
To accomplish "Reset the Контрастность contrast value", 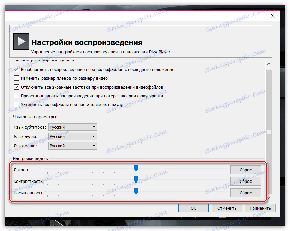I will 245,181.
